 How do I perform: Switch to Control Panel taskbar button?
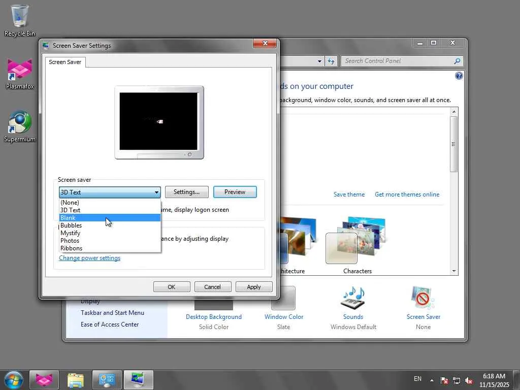click(107, 380)
